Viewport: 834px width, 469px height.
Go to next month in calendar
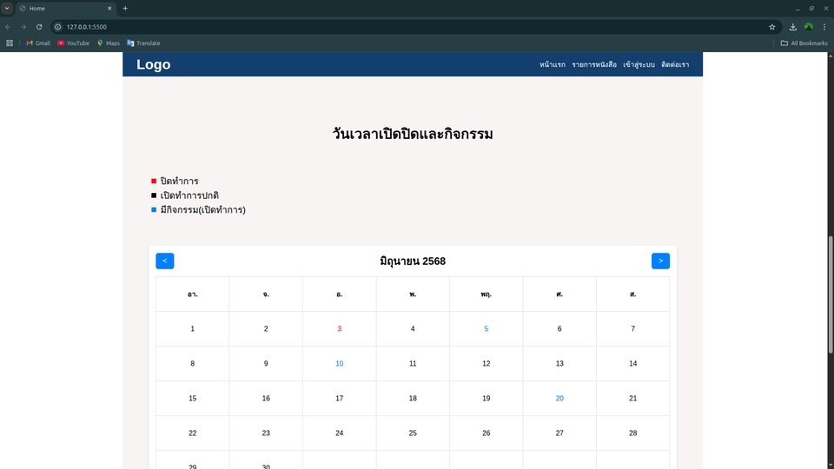click(660, 261)
